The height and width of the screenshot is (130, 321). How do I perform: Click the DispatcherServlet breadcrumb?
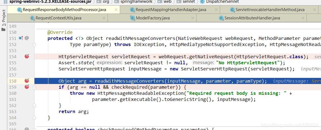(x=220, y=2)
